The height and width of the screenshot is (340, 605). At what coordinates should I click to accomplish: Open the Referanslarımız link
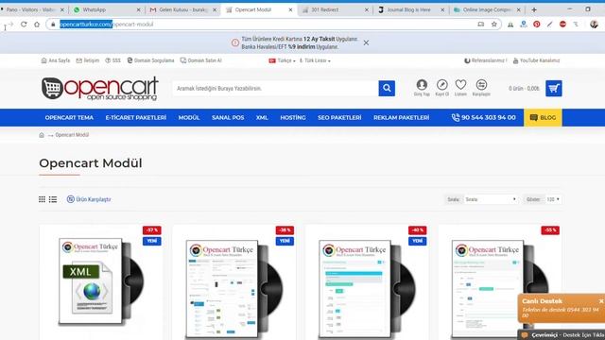(x=485, y=60)
